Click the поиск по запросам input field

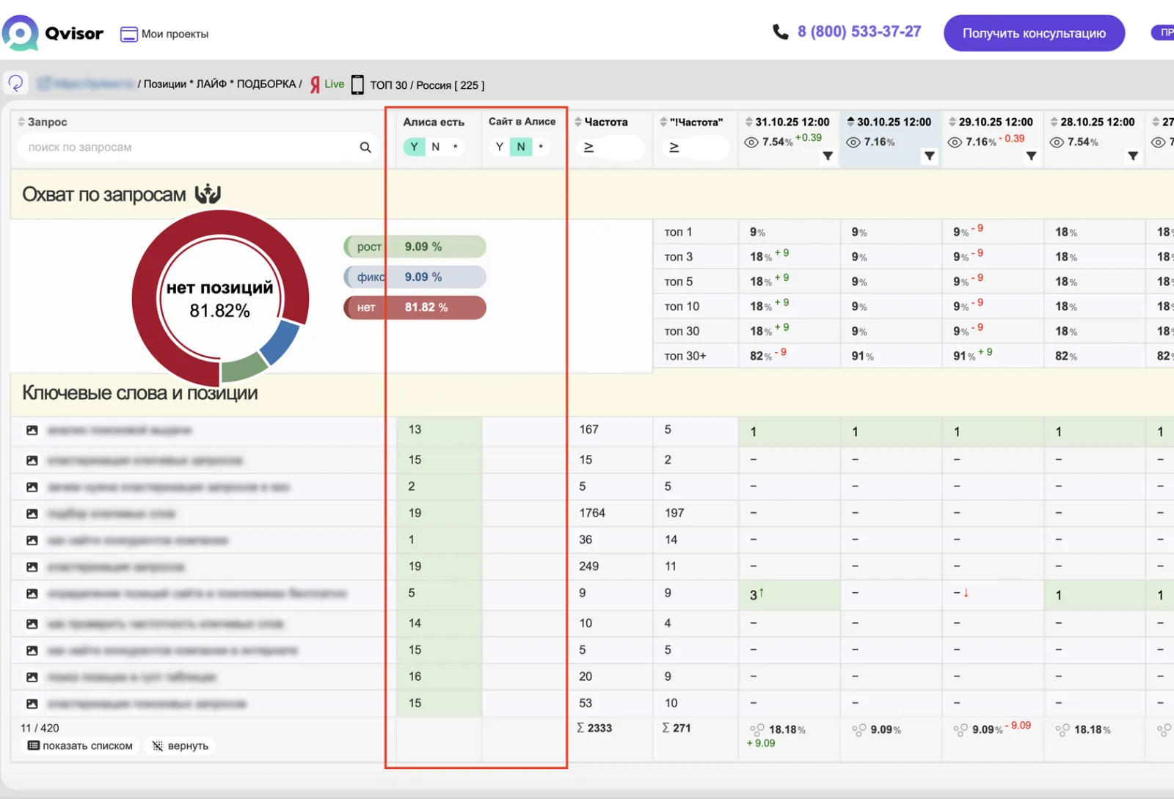[189, 147]
